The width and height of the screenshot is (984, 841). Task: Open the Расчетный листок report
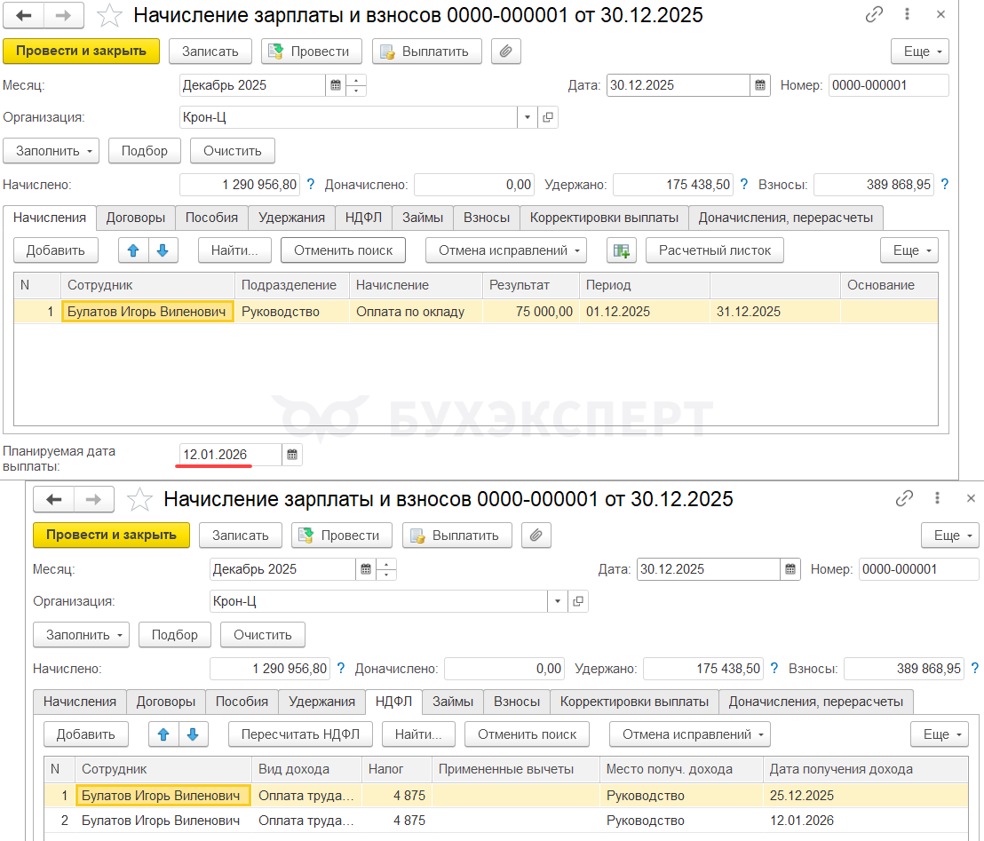[714, 251]
